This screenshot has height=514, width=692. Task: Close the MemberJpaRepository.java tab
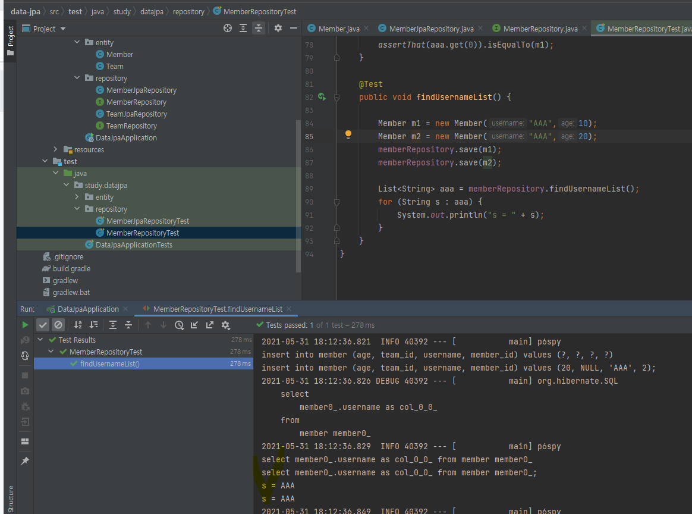point(480,29)
